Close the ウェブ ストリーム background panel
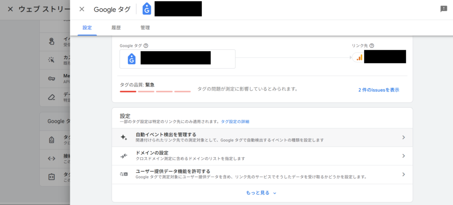Screen dimensions: 453x205 11,9
